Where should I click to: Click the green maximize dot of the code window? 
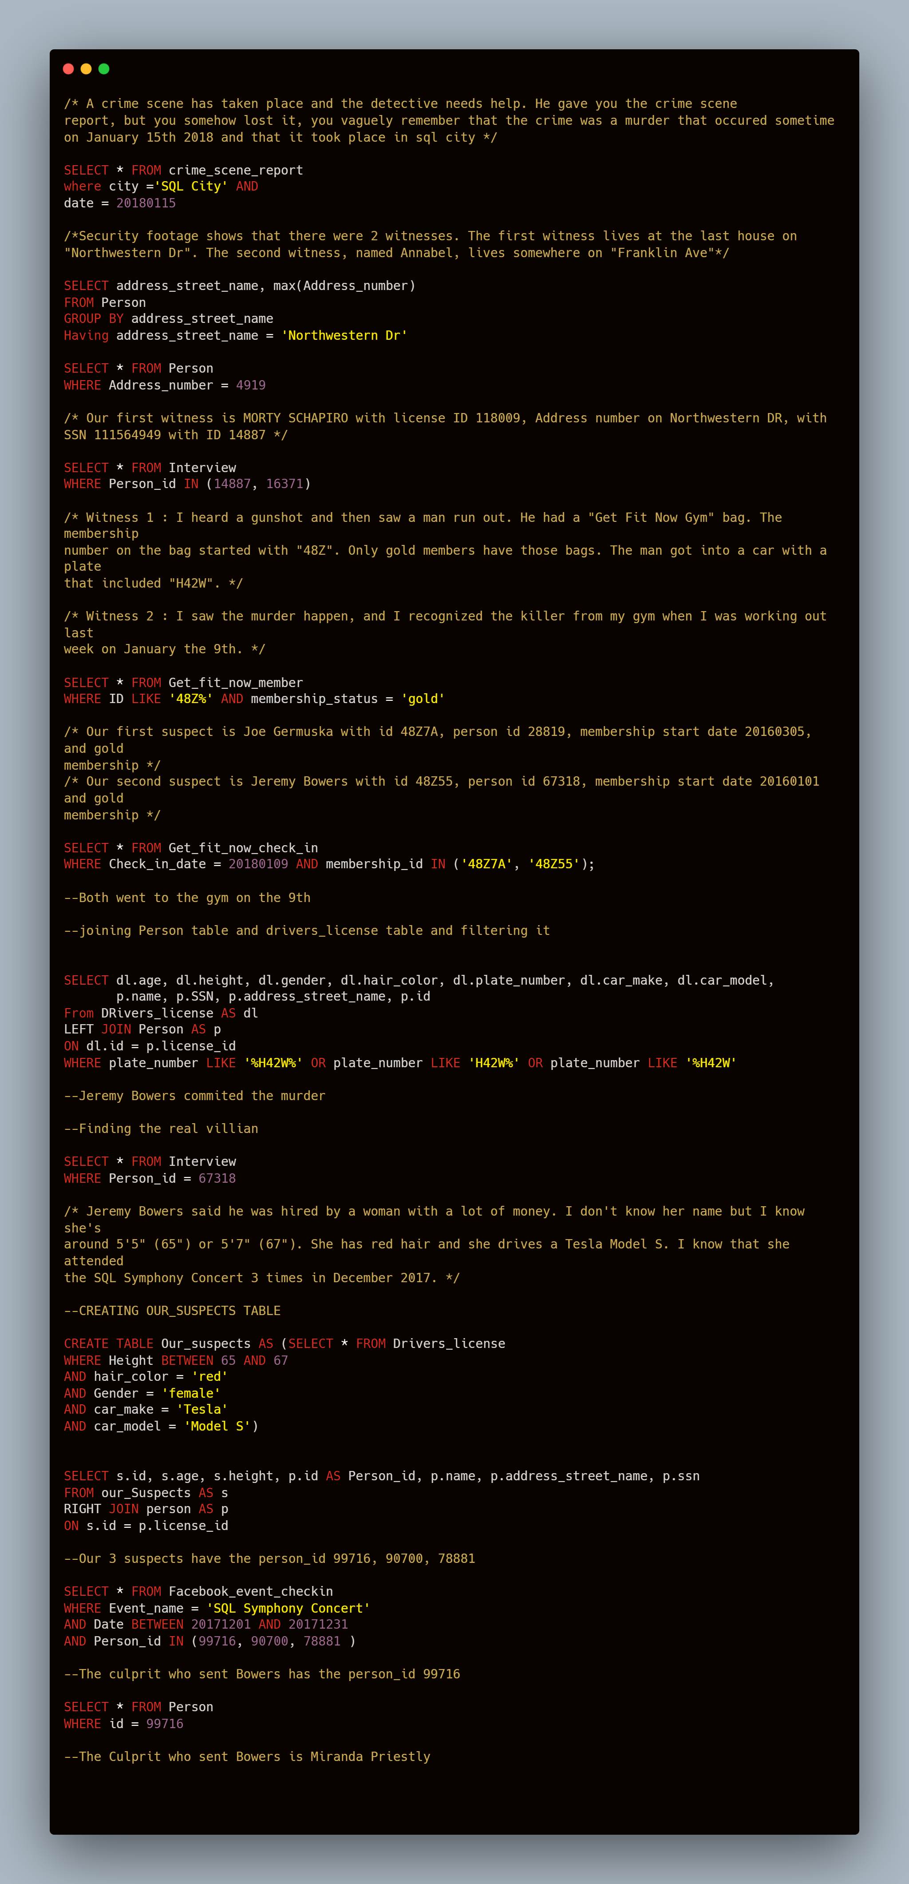(x=104, y=69)
